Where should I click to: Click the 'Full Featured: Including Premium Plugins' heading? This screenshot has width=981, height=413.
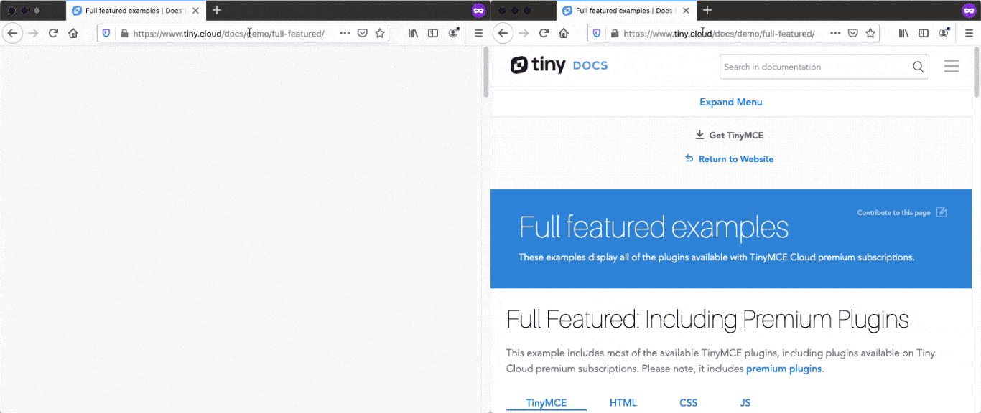pos(707,319)
